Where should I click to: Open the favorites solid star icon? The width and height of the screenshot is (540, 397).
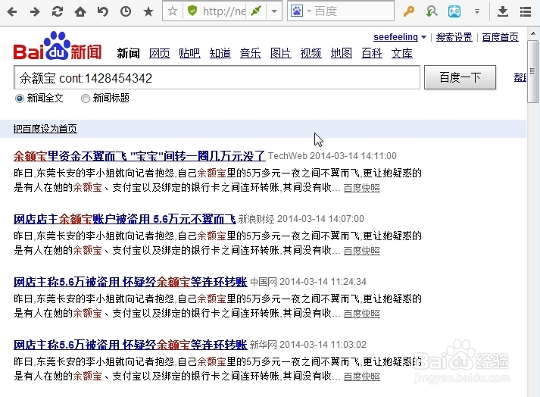148,11
